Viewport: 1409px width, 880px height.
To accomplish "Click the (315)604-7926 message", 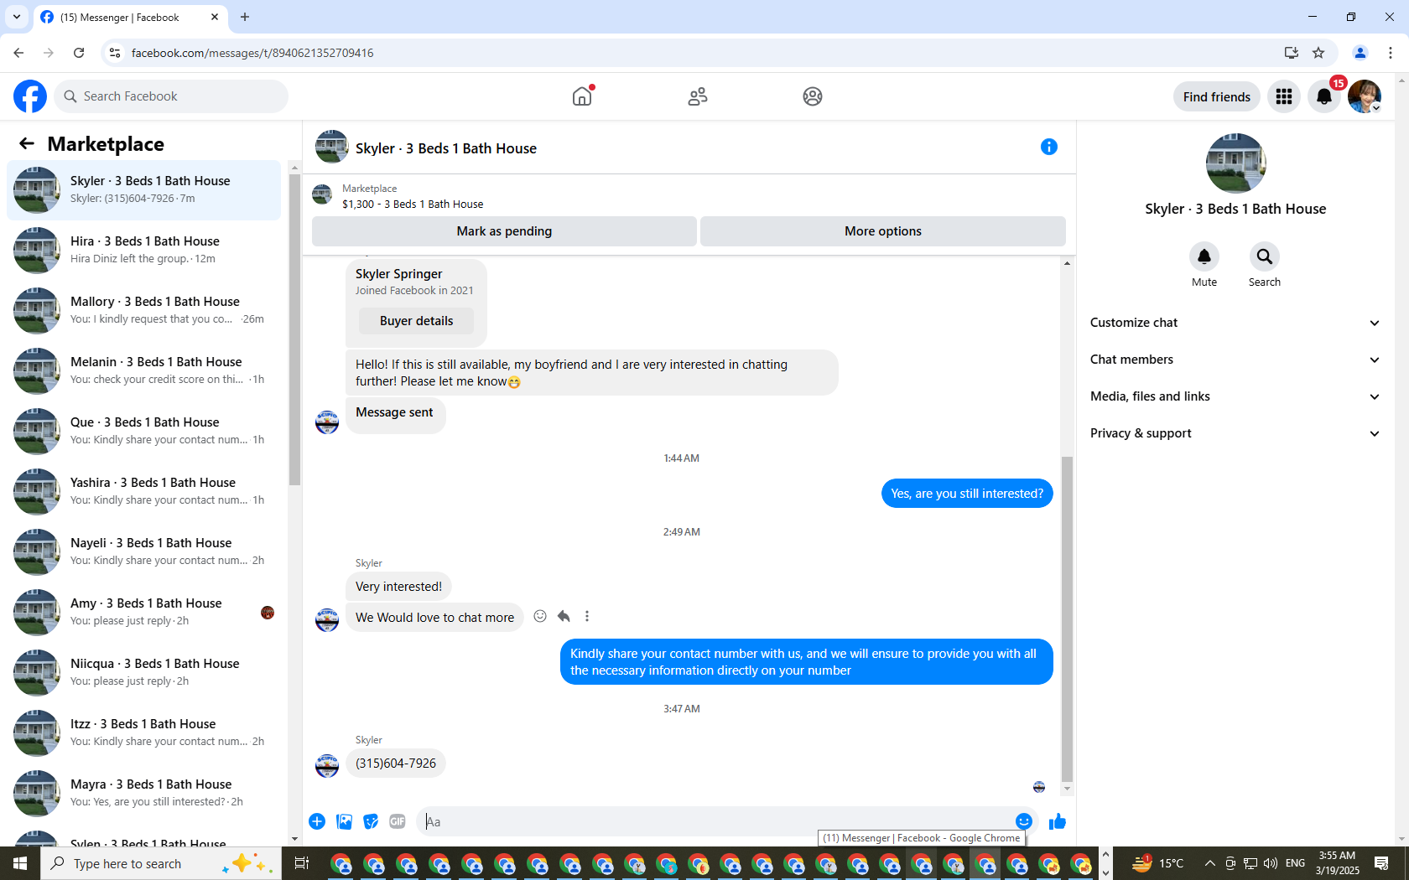I will 396,764.
